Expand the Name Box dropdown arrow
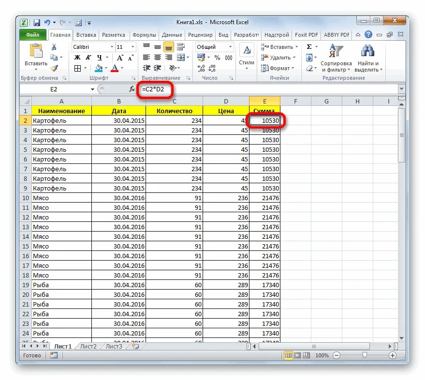 92,89
